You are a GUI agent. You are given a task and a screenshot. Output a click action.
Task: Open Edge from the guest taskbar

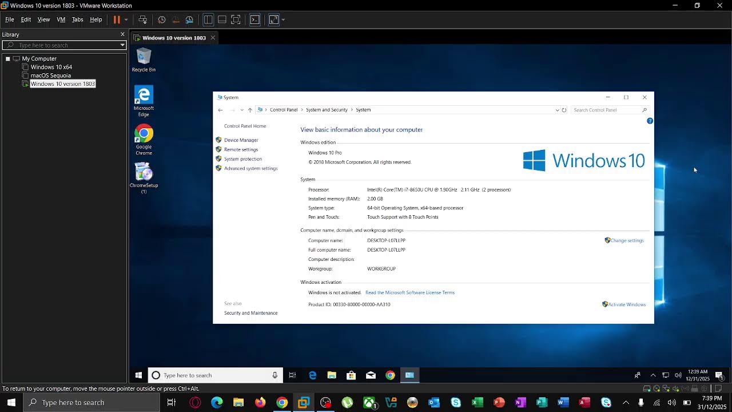click(312, 375)
